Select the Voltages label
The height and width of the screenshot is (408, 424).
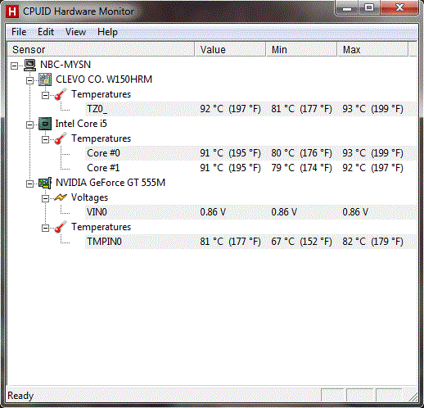pos(89,197)
